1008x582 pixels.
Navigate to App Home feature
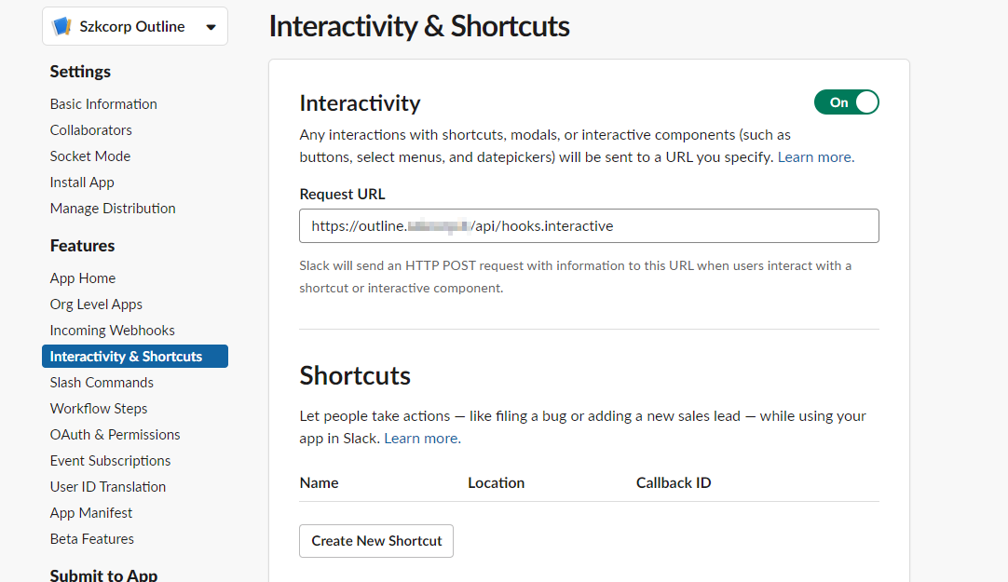[x=83, y=278]
